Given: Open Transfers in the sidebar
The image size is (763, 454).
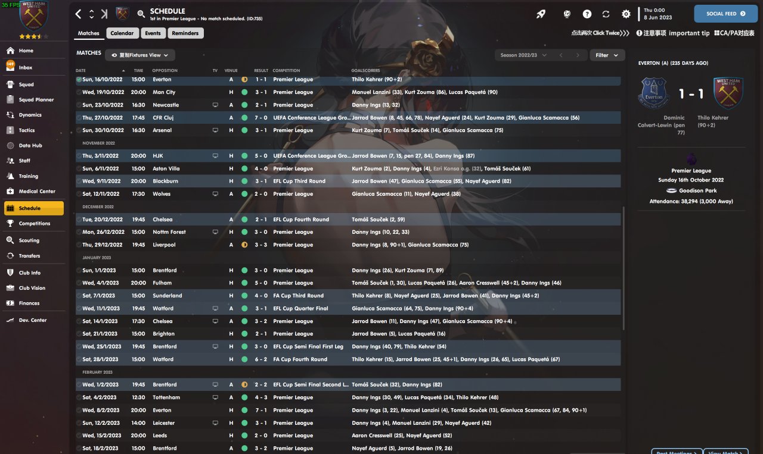Looking at the screenshot, I should click(x=35, y=256).
